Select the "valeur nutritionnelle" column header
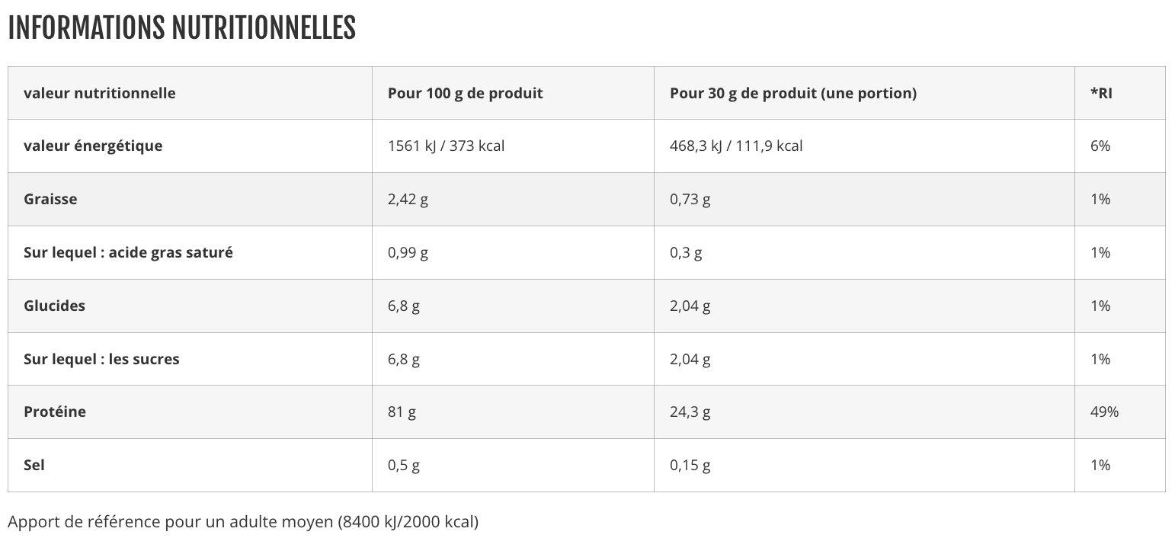Viewport: 1175px width, 538px height. [x=100, y=93]
